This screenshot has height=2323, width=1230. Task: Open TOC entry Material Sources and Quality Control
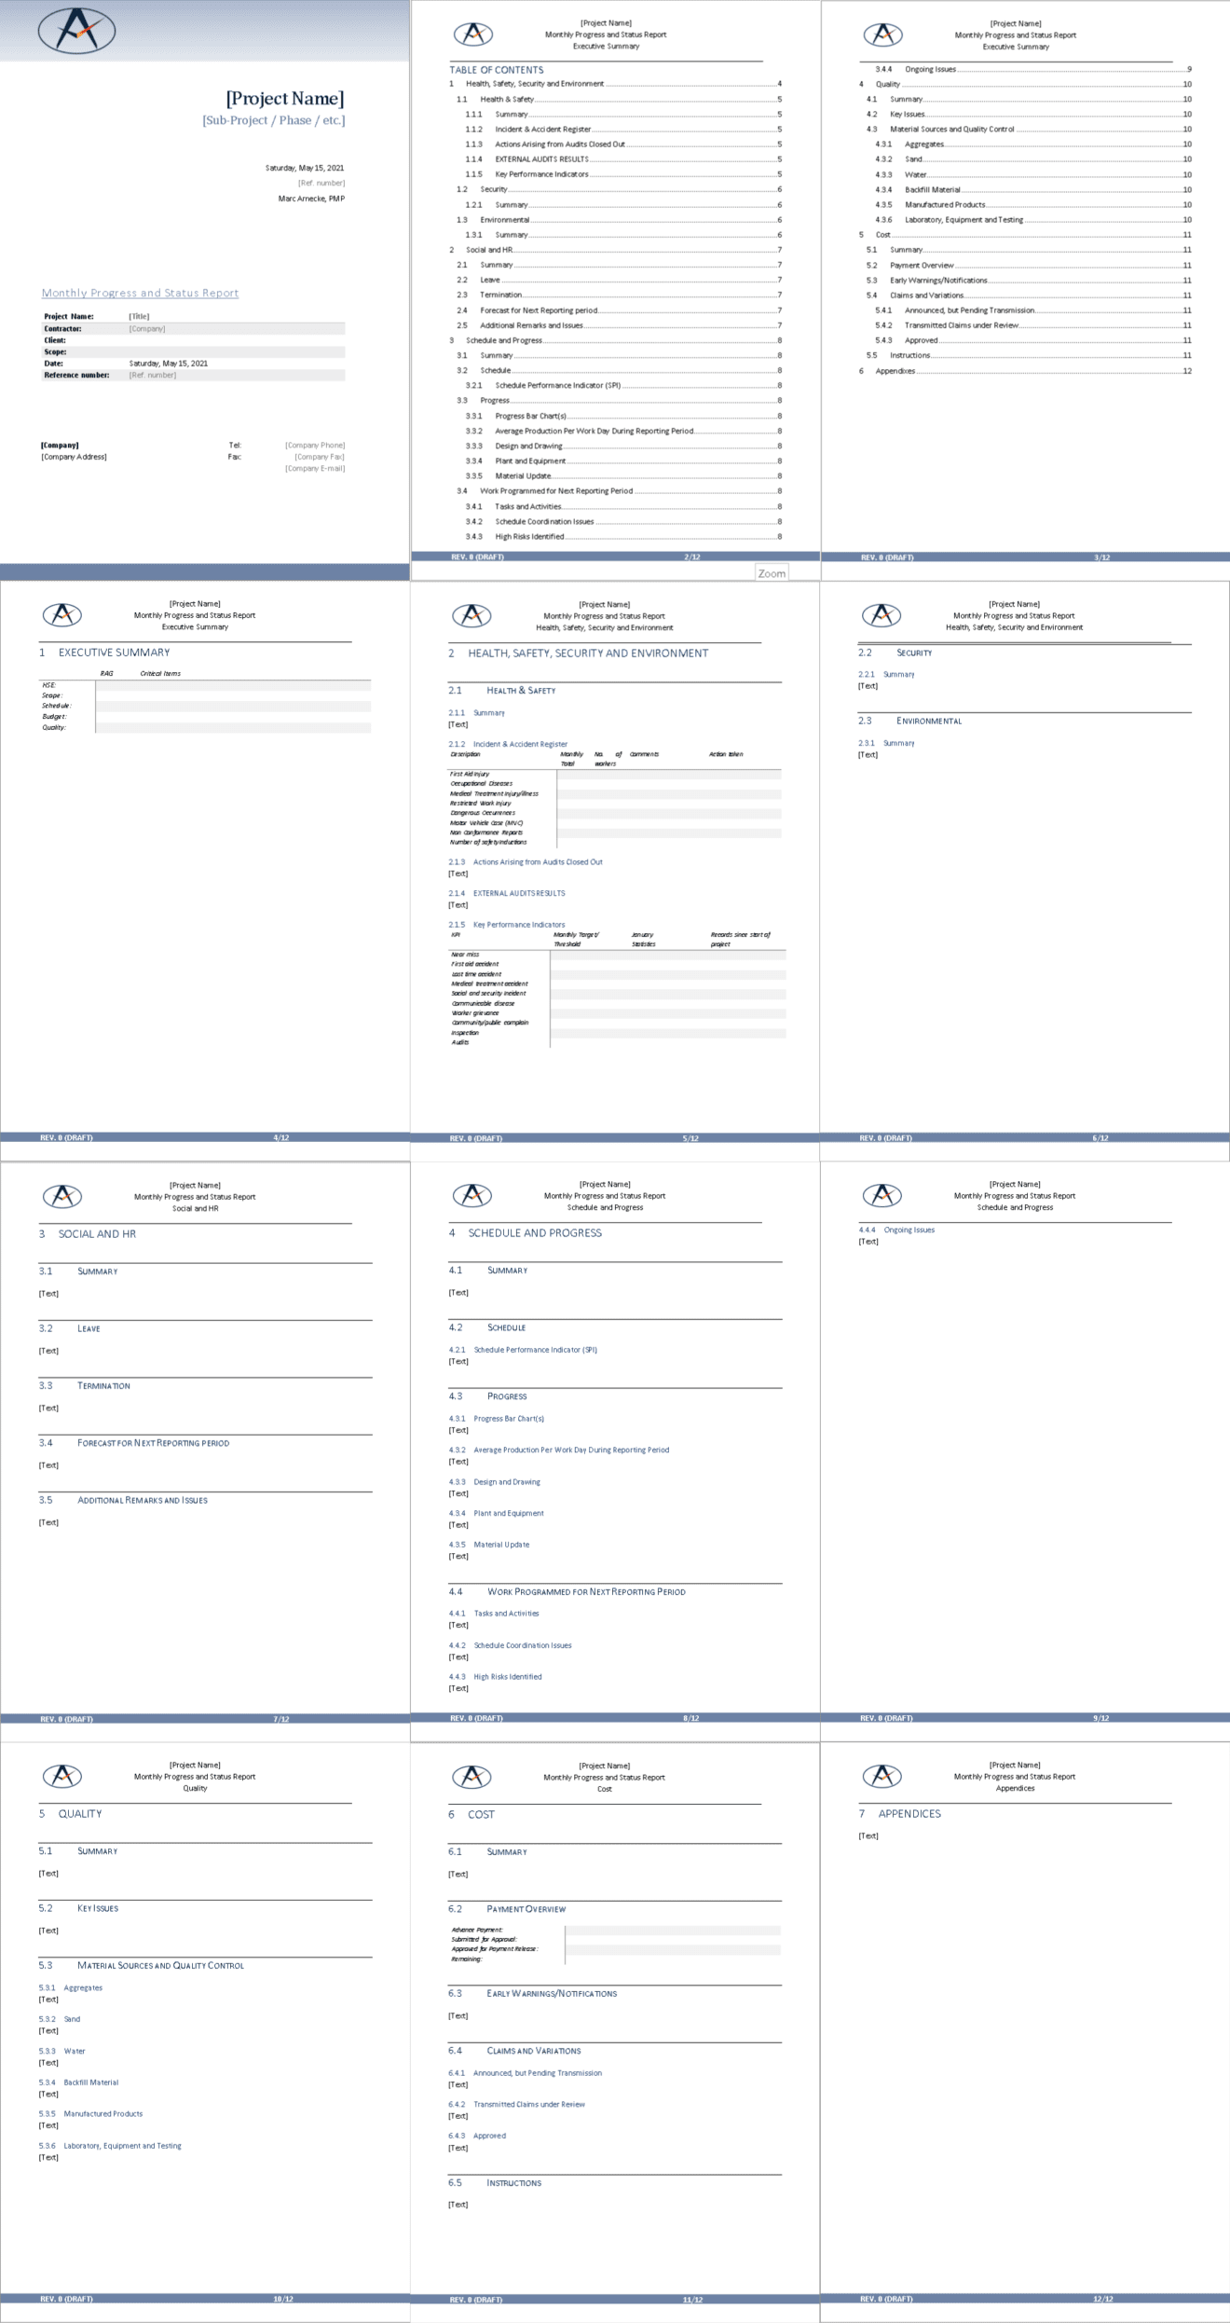tap(1029, 129)
